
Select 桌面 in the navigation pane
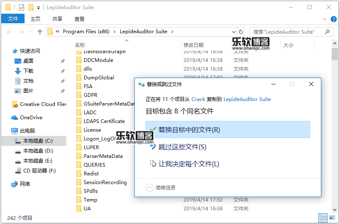coord(24,61)
